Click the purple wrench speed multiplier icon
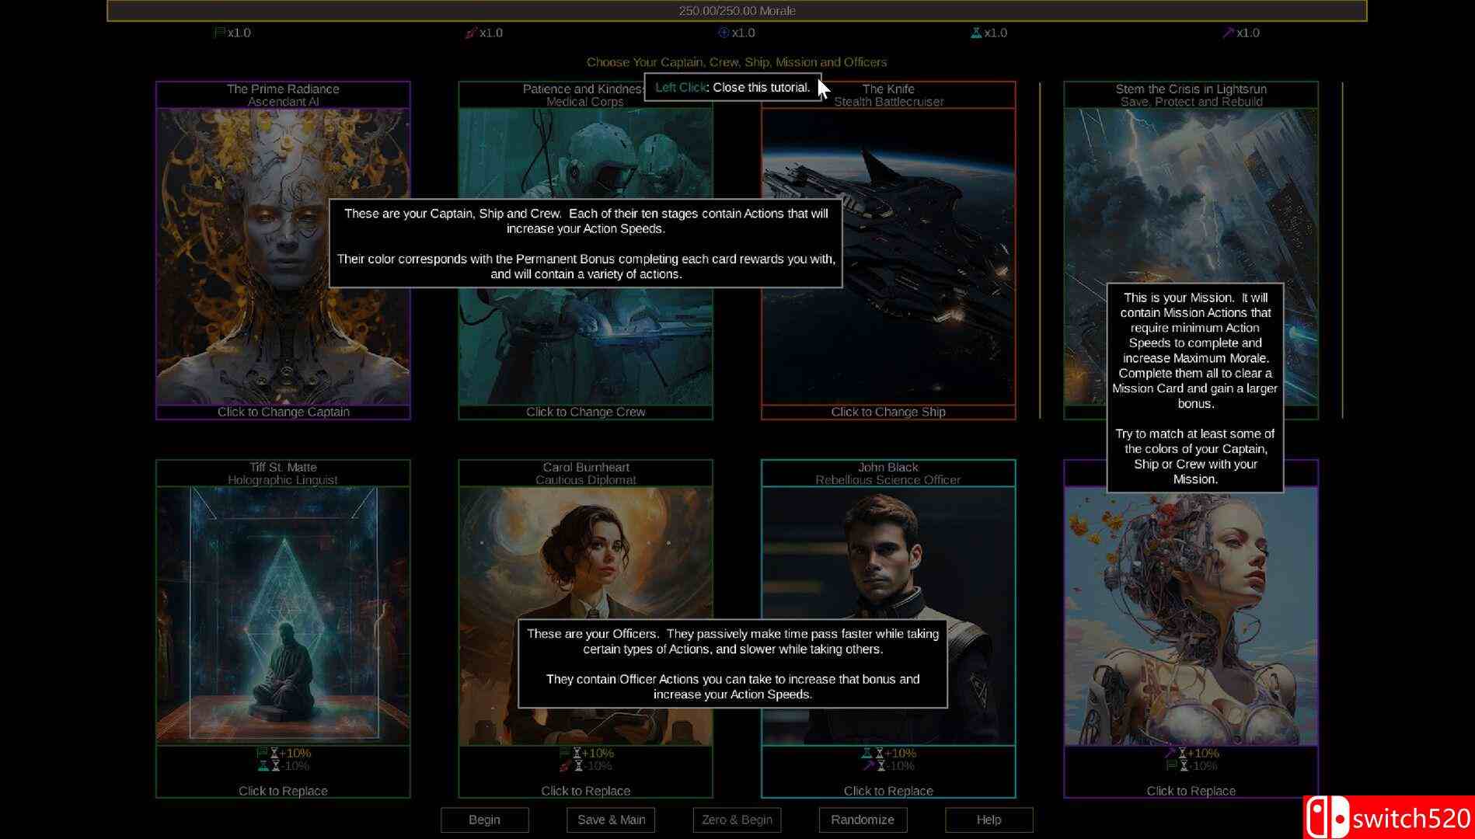 point(1228,33)
